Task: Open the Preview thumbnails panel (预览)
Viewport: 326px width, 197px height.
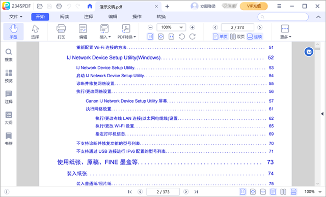Action: point(9,76)
